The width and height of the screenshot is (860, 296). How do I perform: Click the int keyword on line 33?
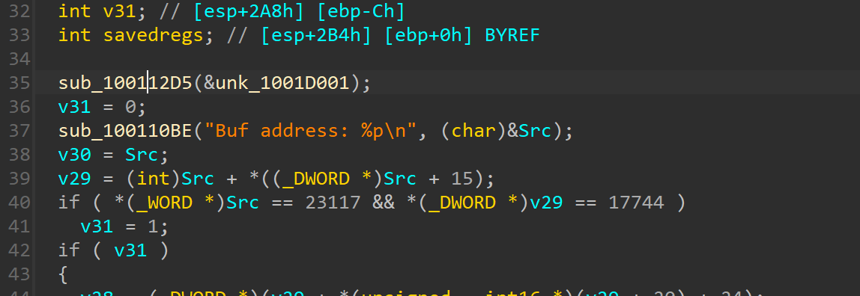[x=75, y=36]
